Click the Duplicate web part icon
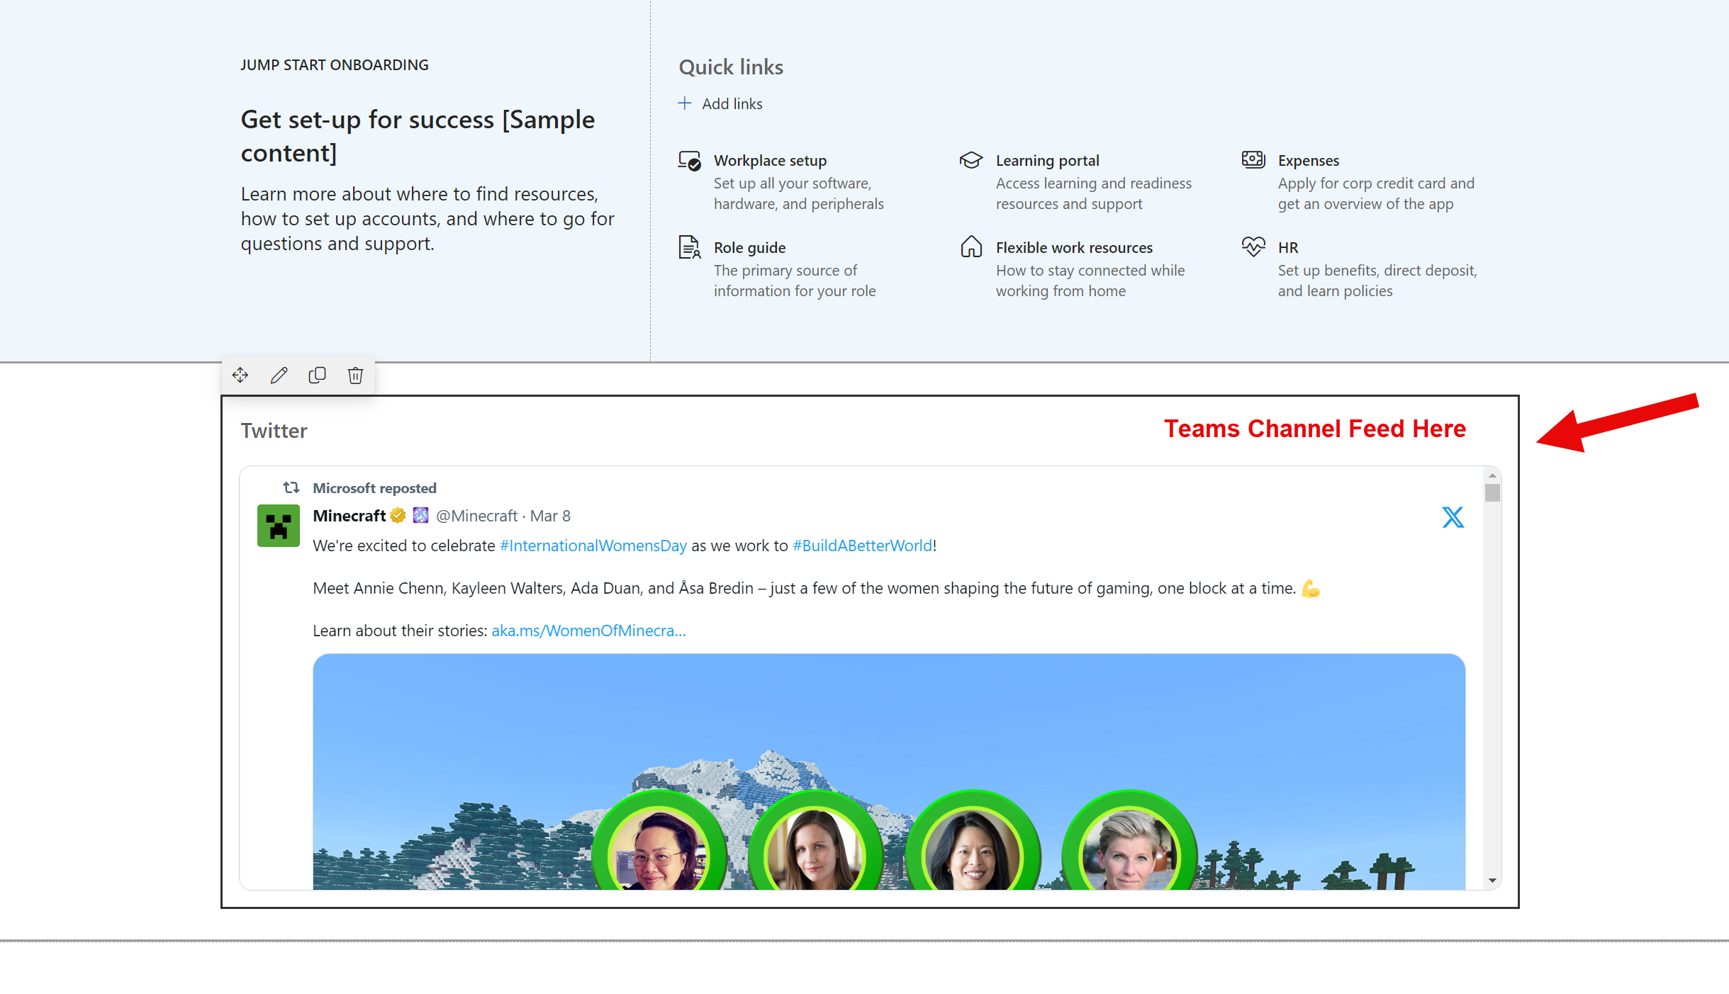 coord(317,375)
